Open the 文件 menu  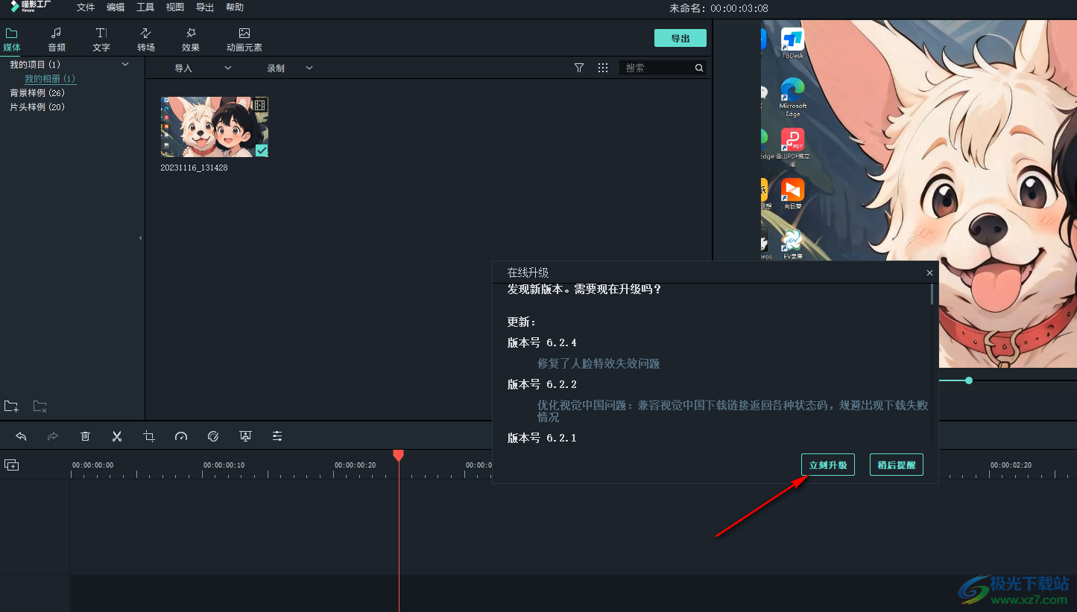click(x=86, y=7)
